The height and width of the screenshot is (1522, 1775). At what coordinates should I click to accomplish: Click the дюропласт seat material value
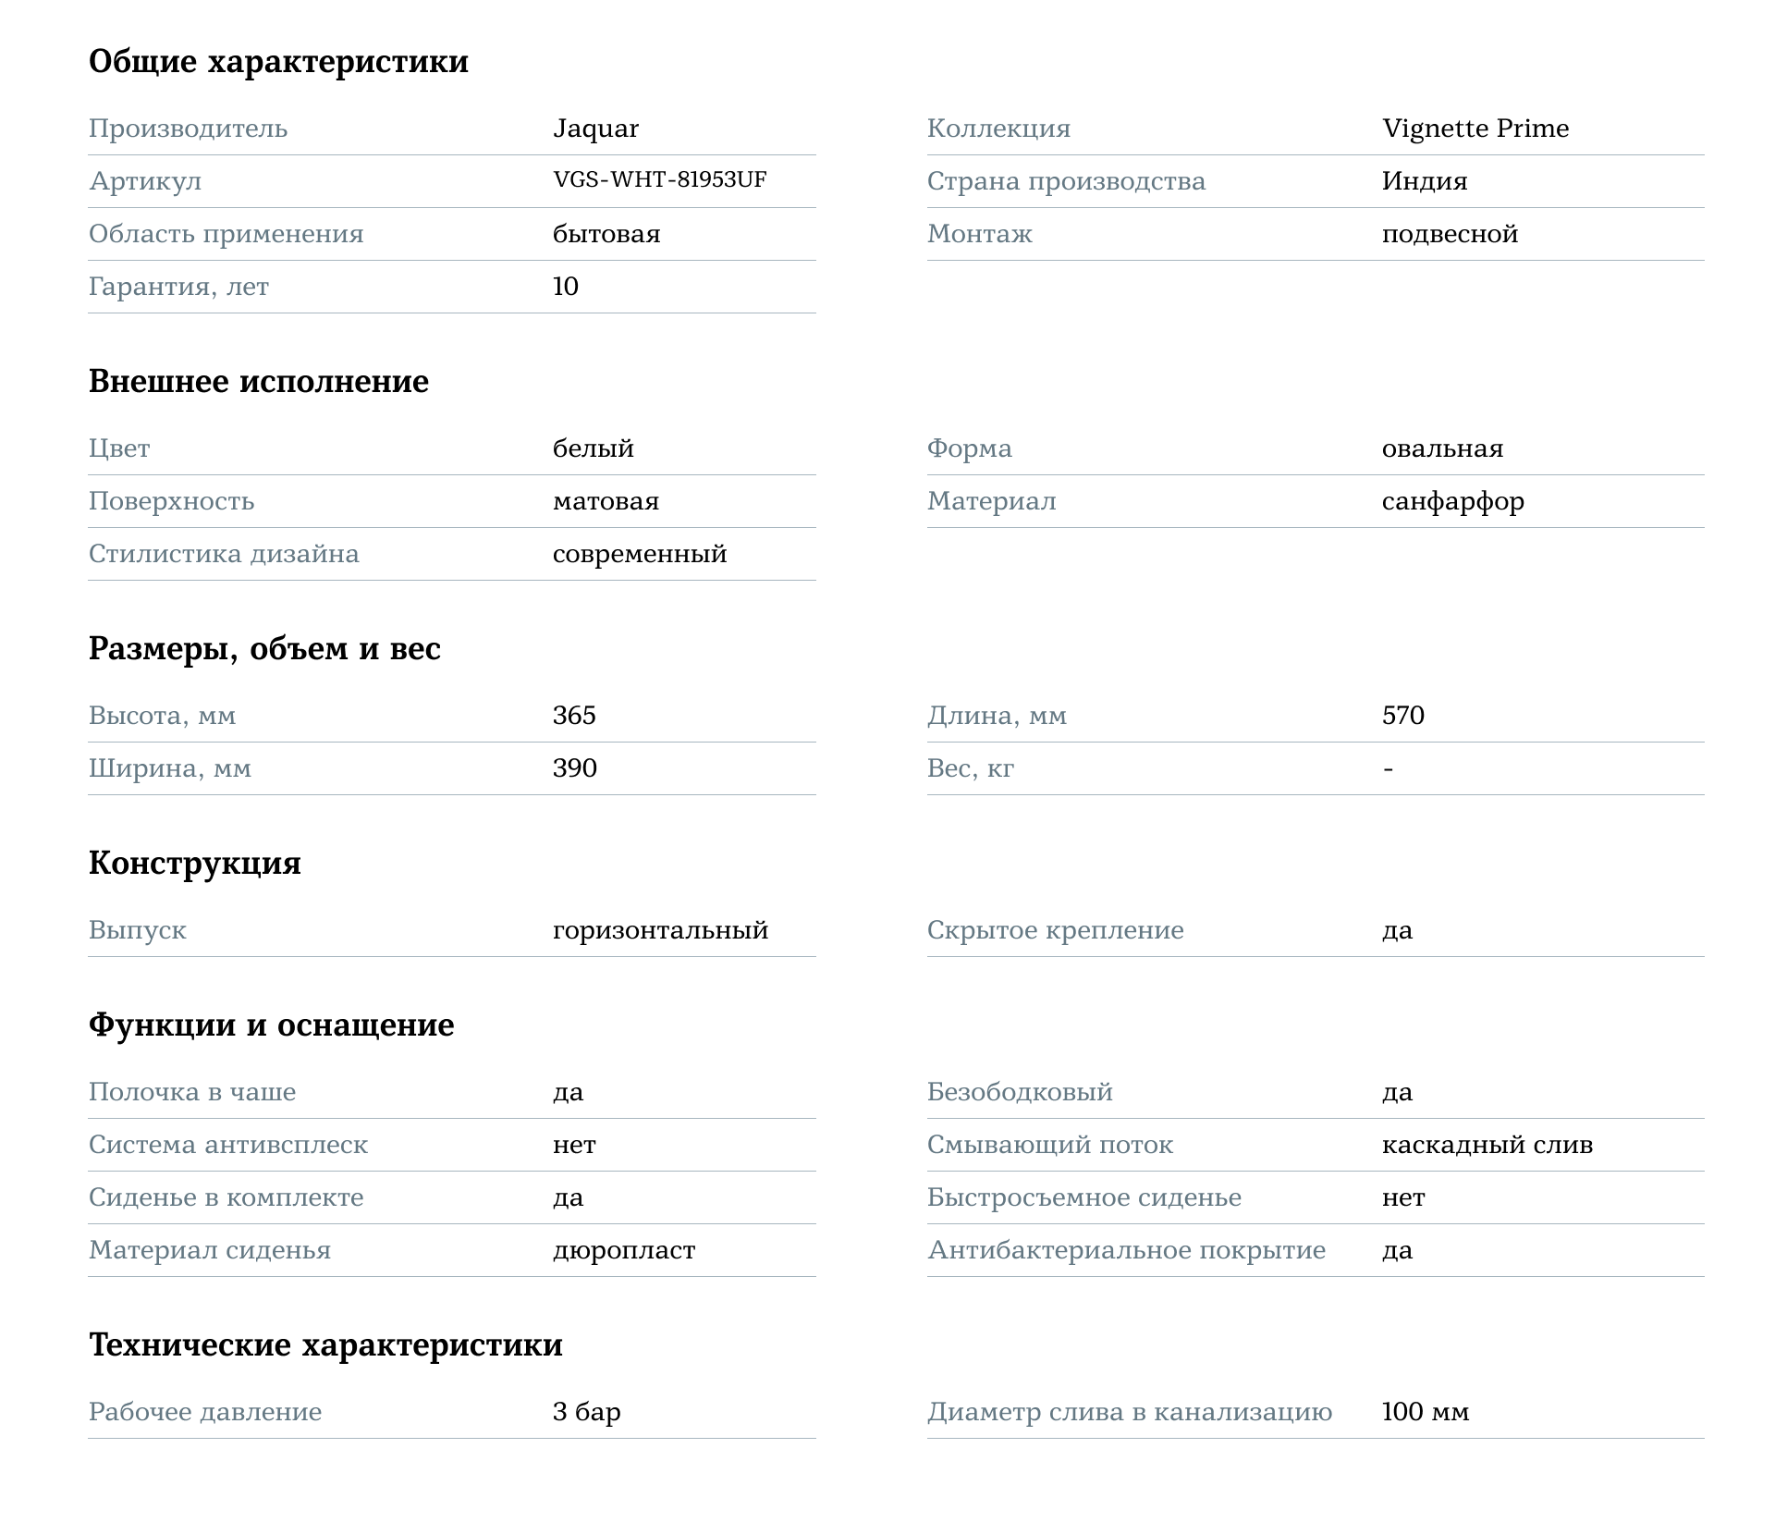[x=624, y=1250]
